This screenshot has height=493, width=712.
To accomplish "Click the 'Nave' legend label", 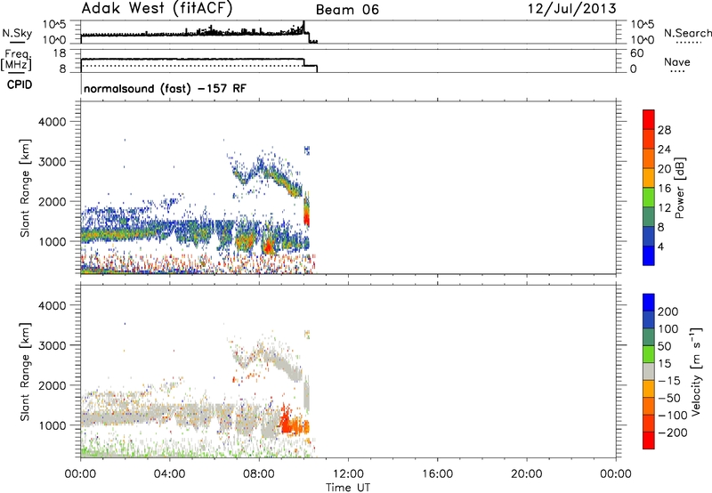I will pyautogui.click(x=677, y=62).
